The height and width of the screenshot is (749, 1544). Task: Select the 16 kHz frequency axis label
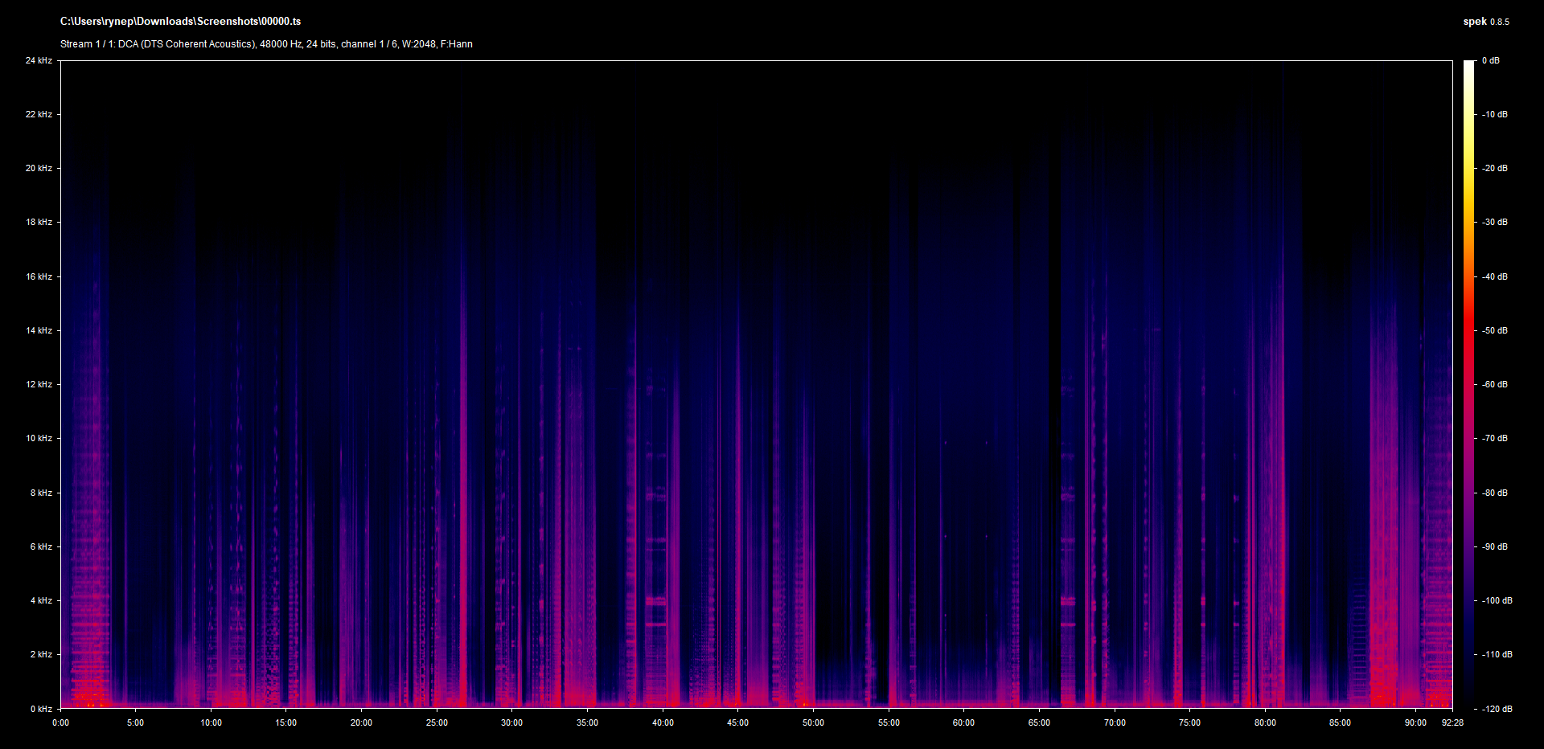[39, 276]
